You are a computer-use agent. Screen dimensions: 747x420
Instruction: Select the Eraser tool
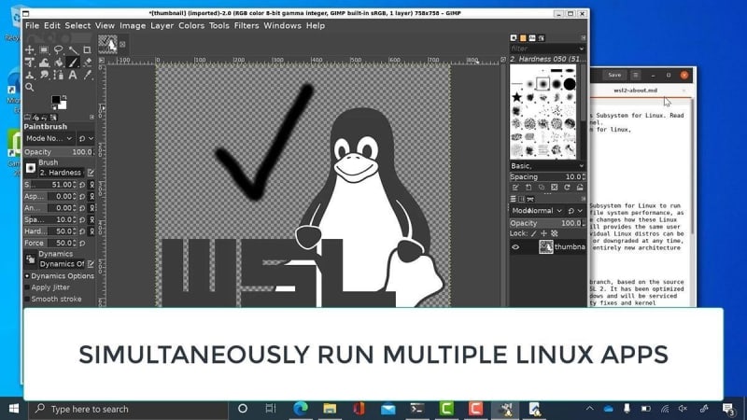(87, 63)
